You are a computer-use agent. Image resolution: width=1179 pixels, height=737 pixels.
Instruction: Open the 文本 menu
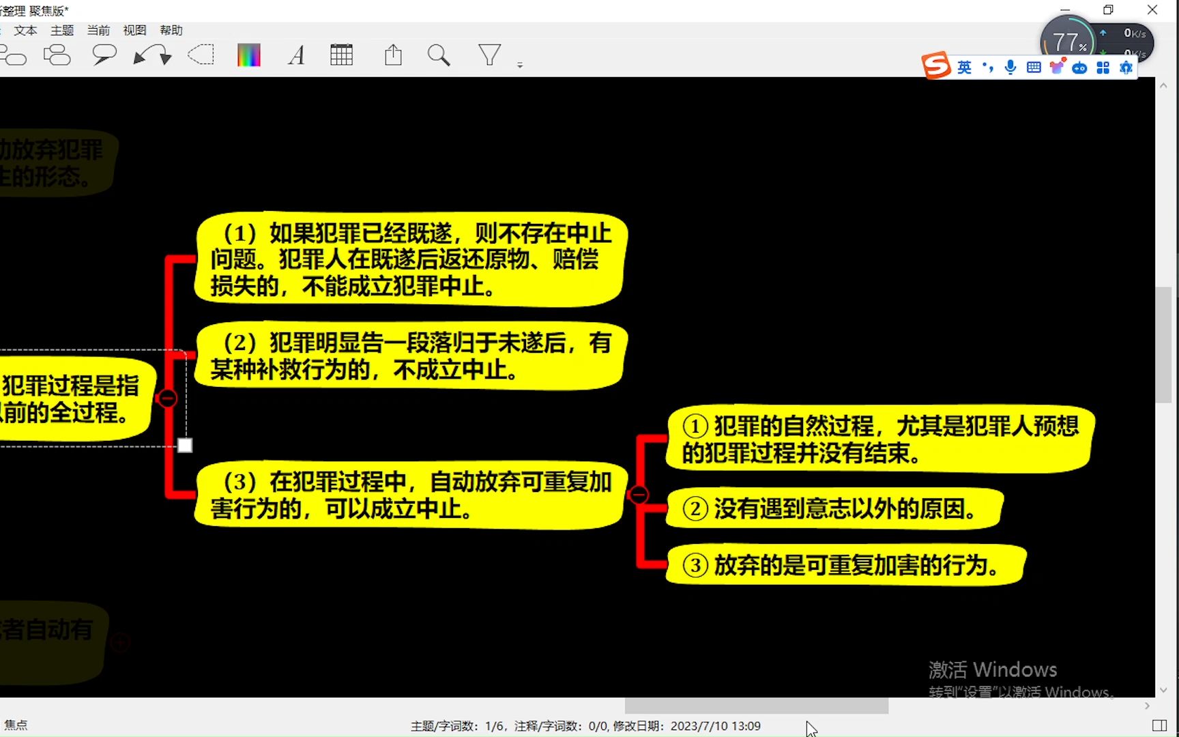point(25,30)
